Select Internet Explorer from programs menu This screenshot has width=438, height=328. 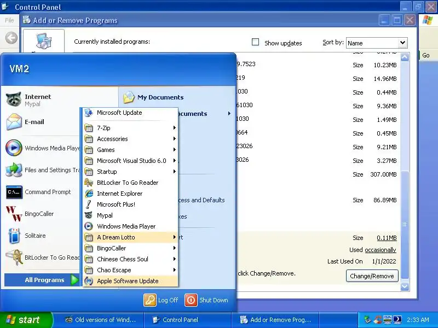point(130,194)
